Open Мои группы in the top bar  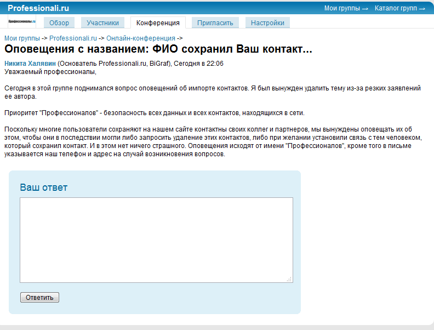pos(346,8)
